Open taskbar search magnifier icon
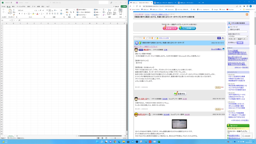256x144 pixels. click(102, 142)
